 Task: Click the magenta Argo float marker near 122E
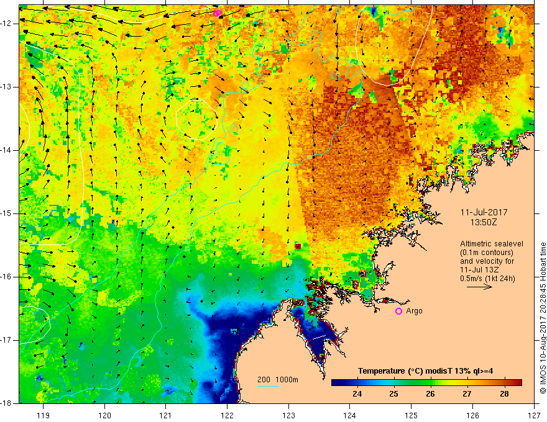click(217, 13)
